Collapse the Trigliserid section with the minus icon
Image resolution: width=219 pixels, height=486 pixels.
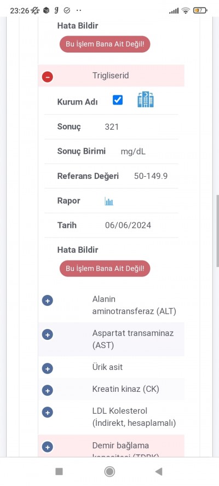click(48, 77)
